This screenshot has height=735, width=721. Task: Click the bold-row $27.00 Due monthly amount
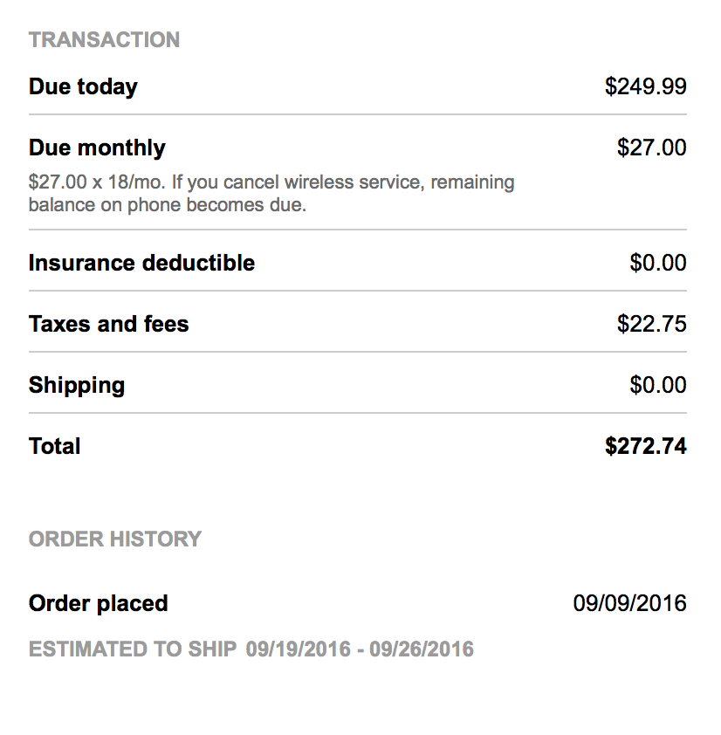[651, 148]
